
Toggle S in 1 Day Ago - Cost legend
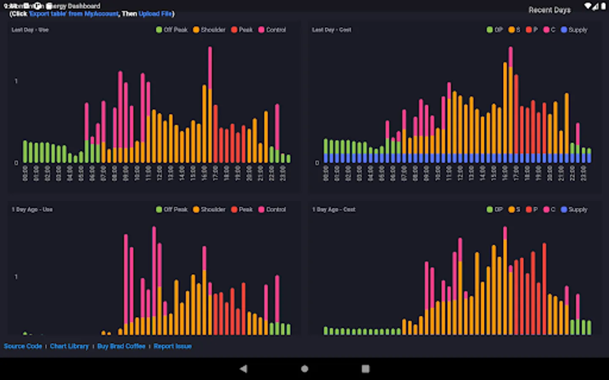(514, 209)
